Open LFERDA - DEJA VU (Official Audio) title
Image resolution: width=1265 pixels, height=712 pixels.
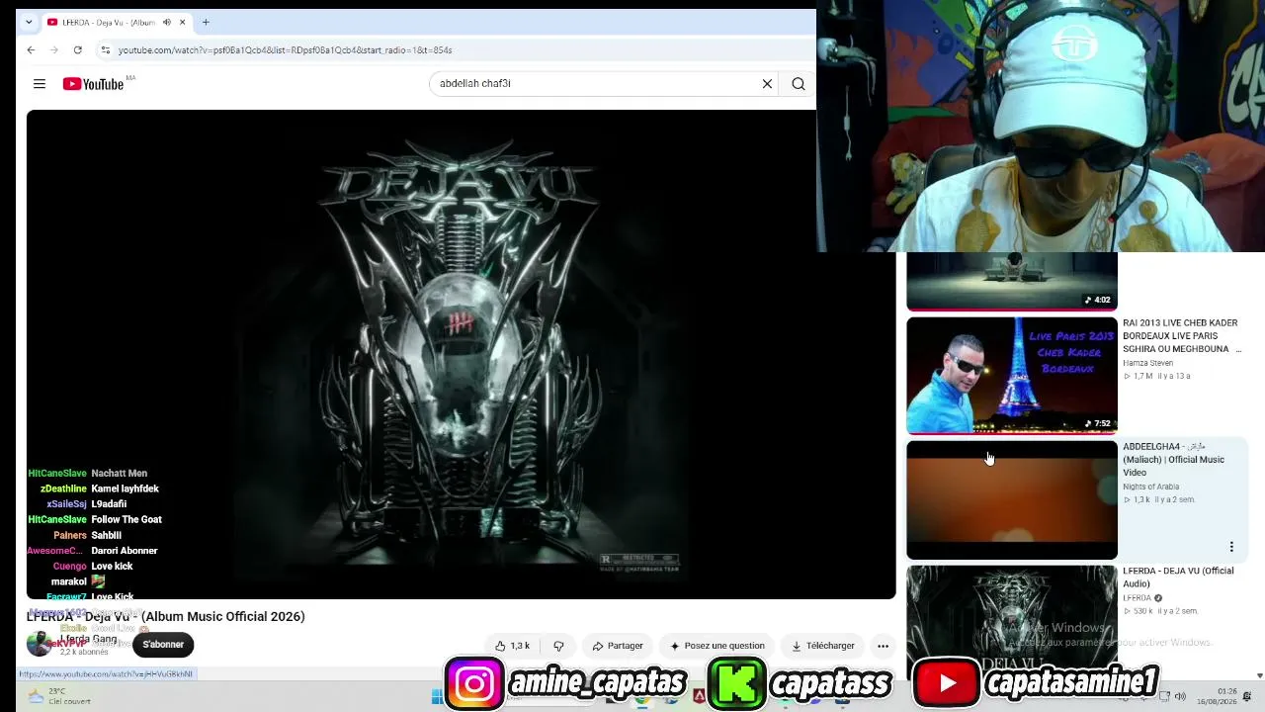tap(1178, 578)
